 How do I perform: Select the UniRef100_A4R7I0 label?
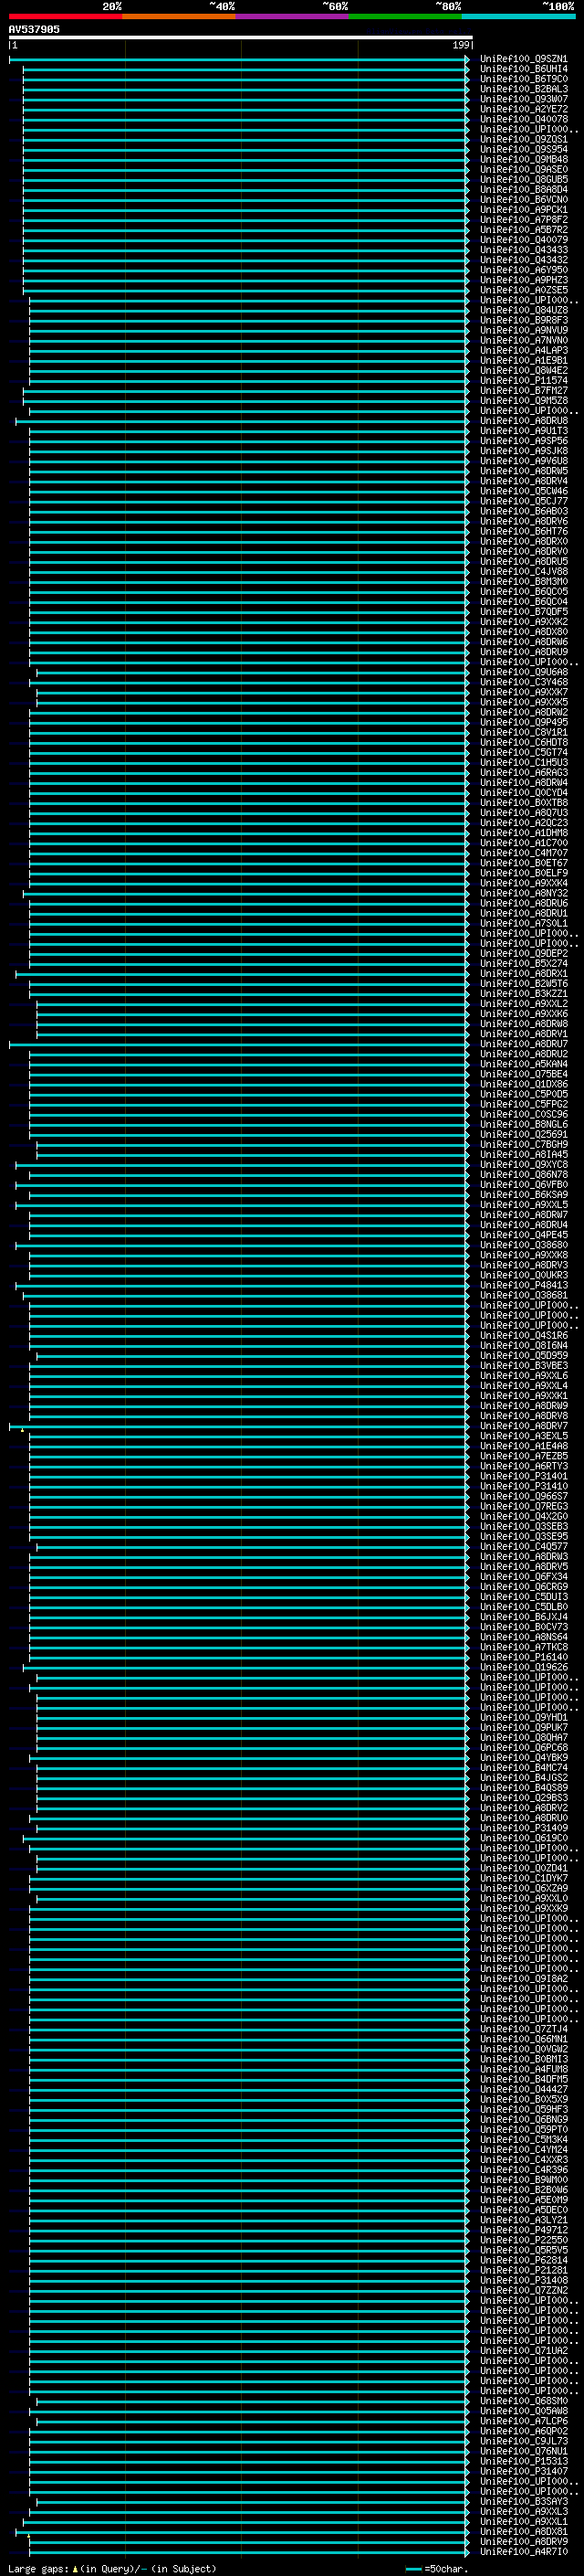click(x=524, y=2551)
